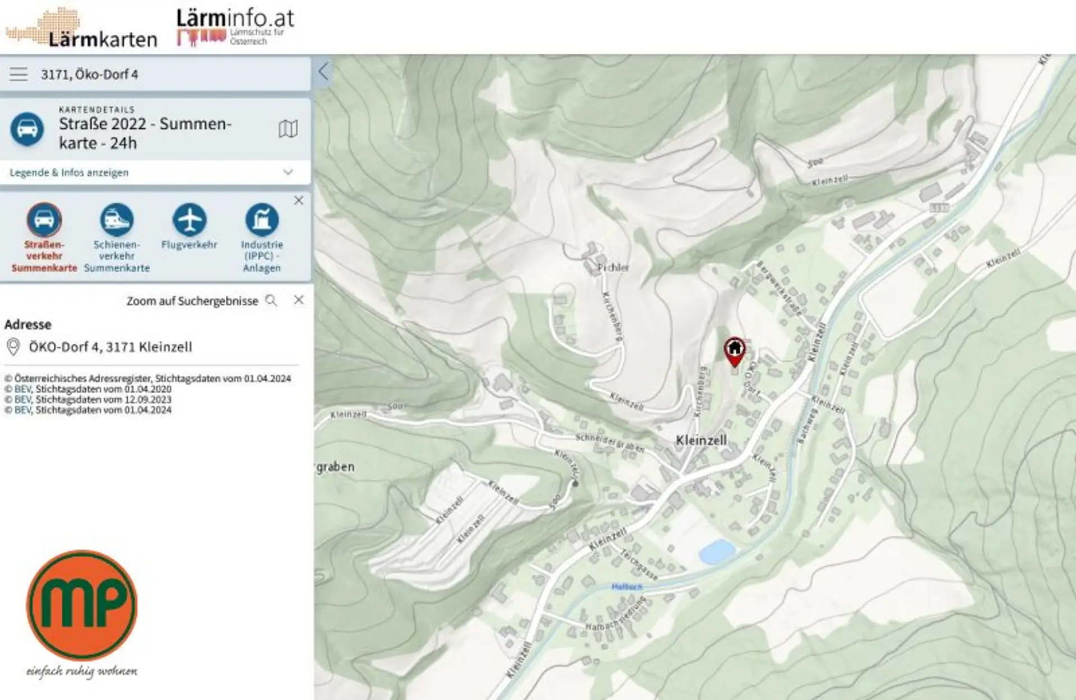Viewport: 1076px width, 700px height.
Task: Select Straßenverkehr Summenkarte car icon
Action: pyautogui.click(x=44, y=220)
